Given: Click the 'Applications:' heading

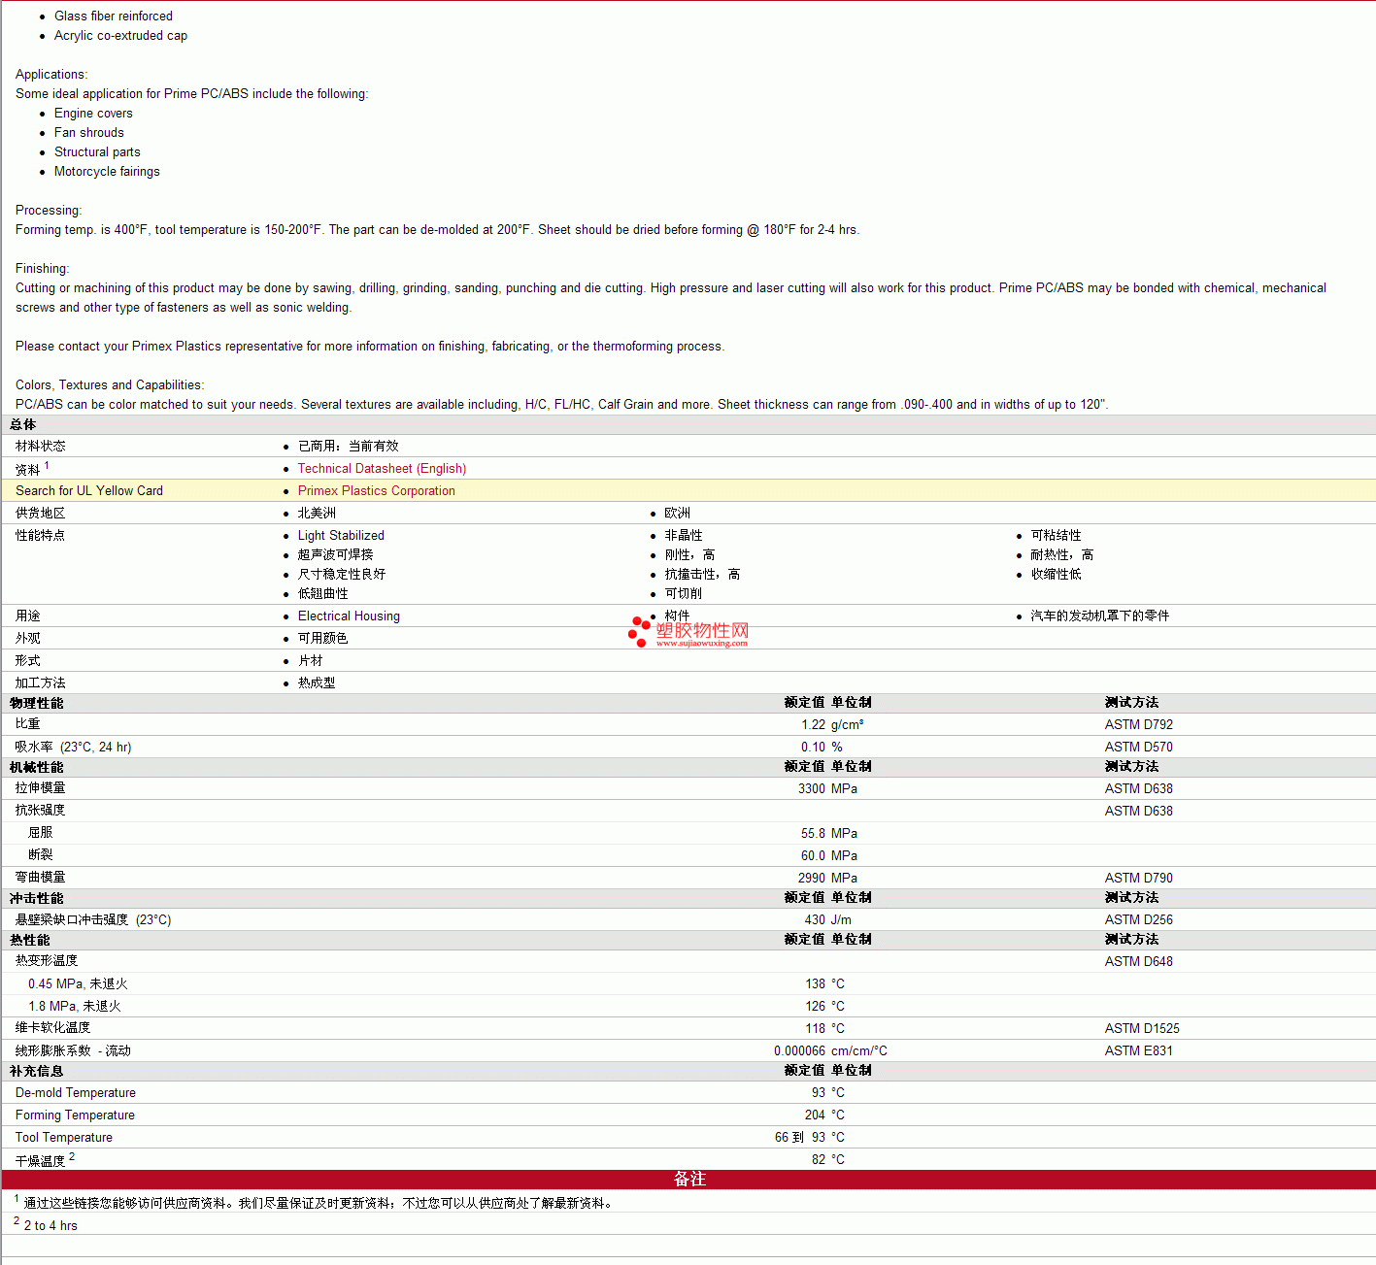Looking at the screenshot, I should coord(51,74).
